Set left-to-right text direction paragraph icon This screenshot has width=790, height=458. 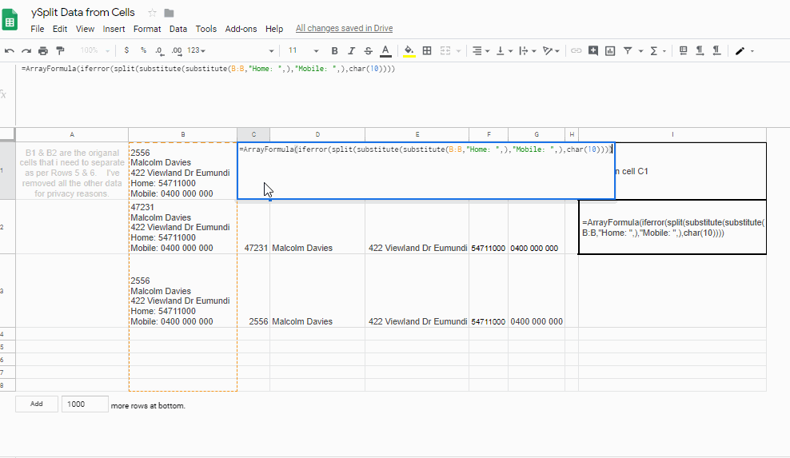coord(700,50)
